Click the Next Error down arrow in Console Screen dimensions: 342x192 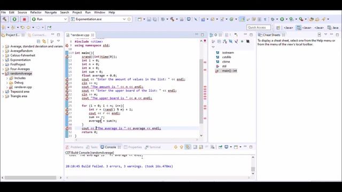coord(176,147)
